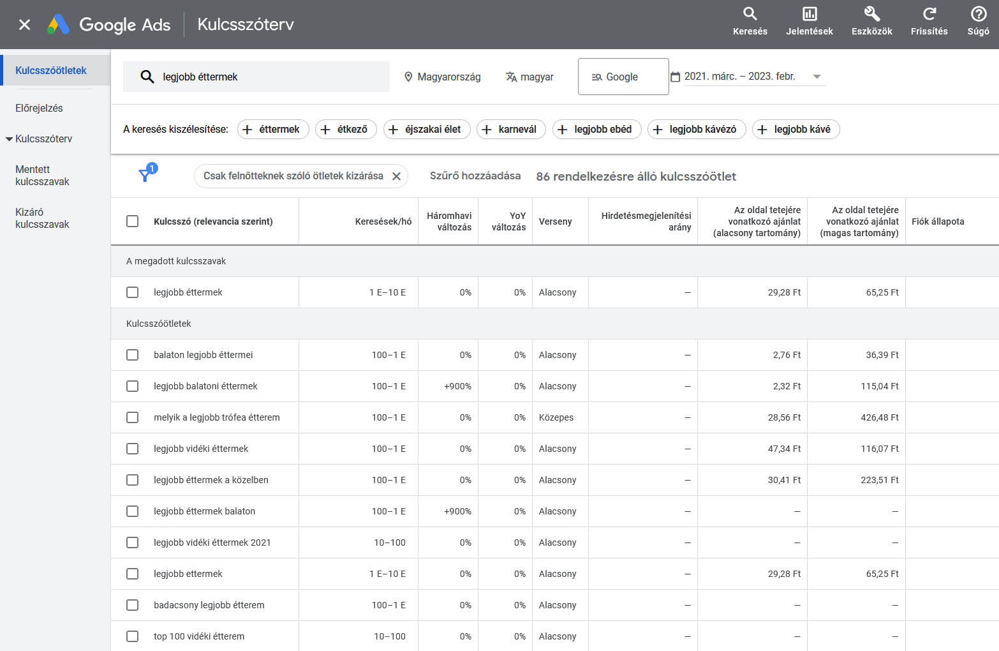This screenshot has height=651, width=999.
Task: Select all keywords with header checkbox
Action: tap(133, 221)
